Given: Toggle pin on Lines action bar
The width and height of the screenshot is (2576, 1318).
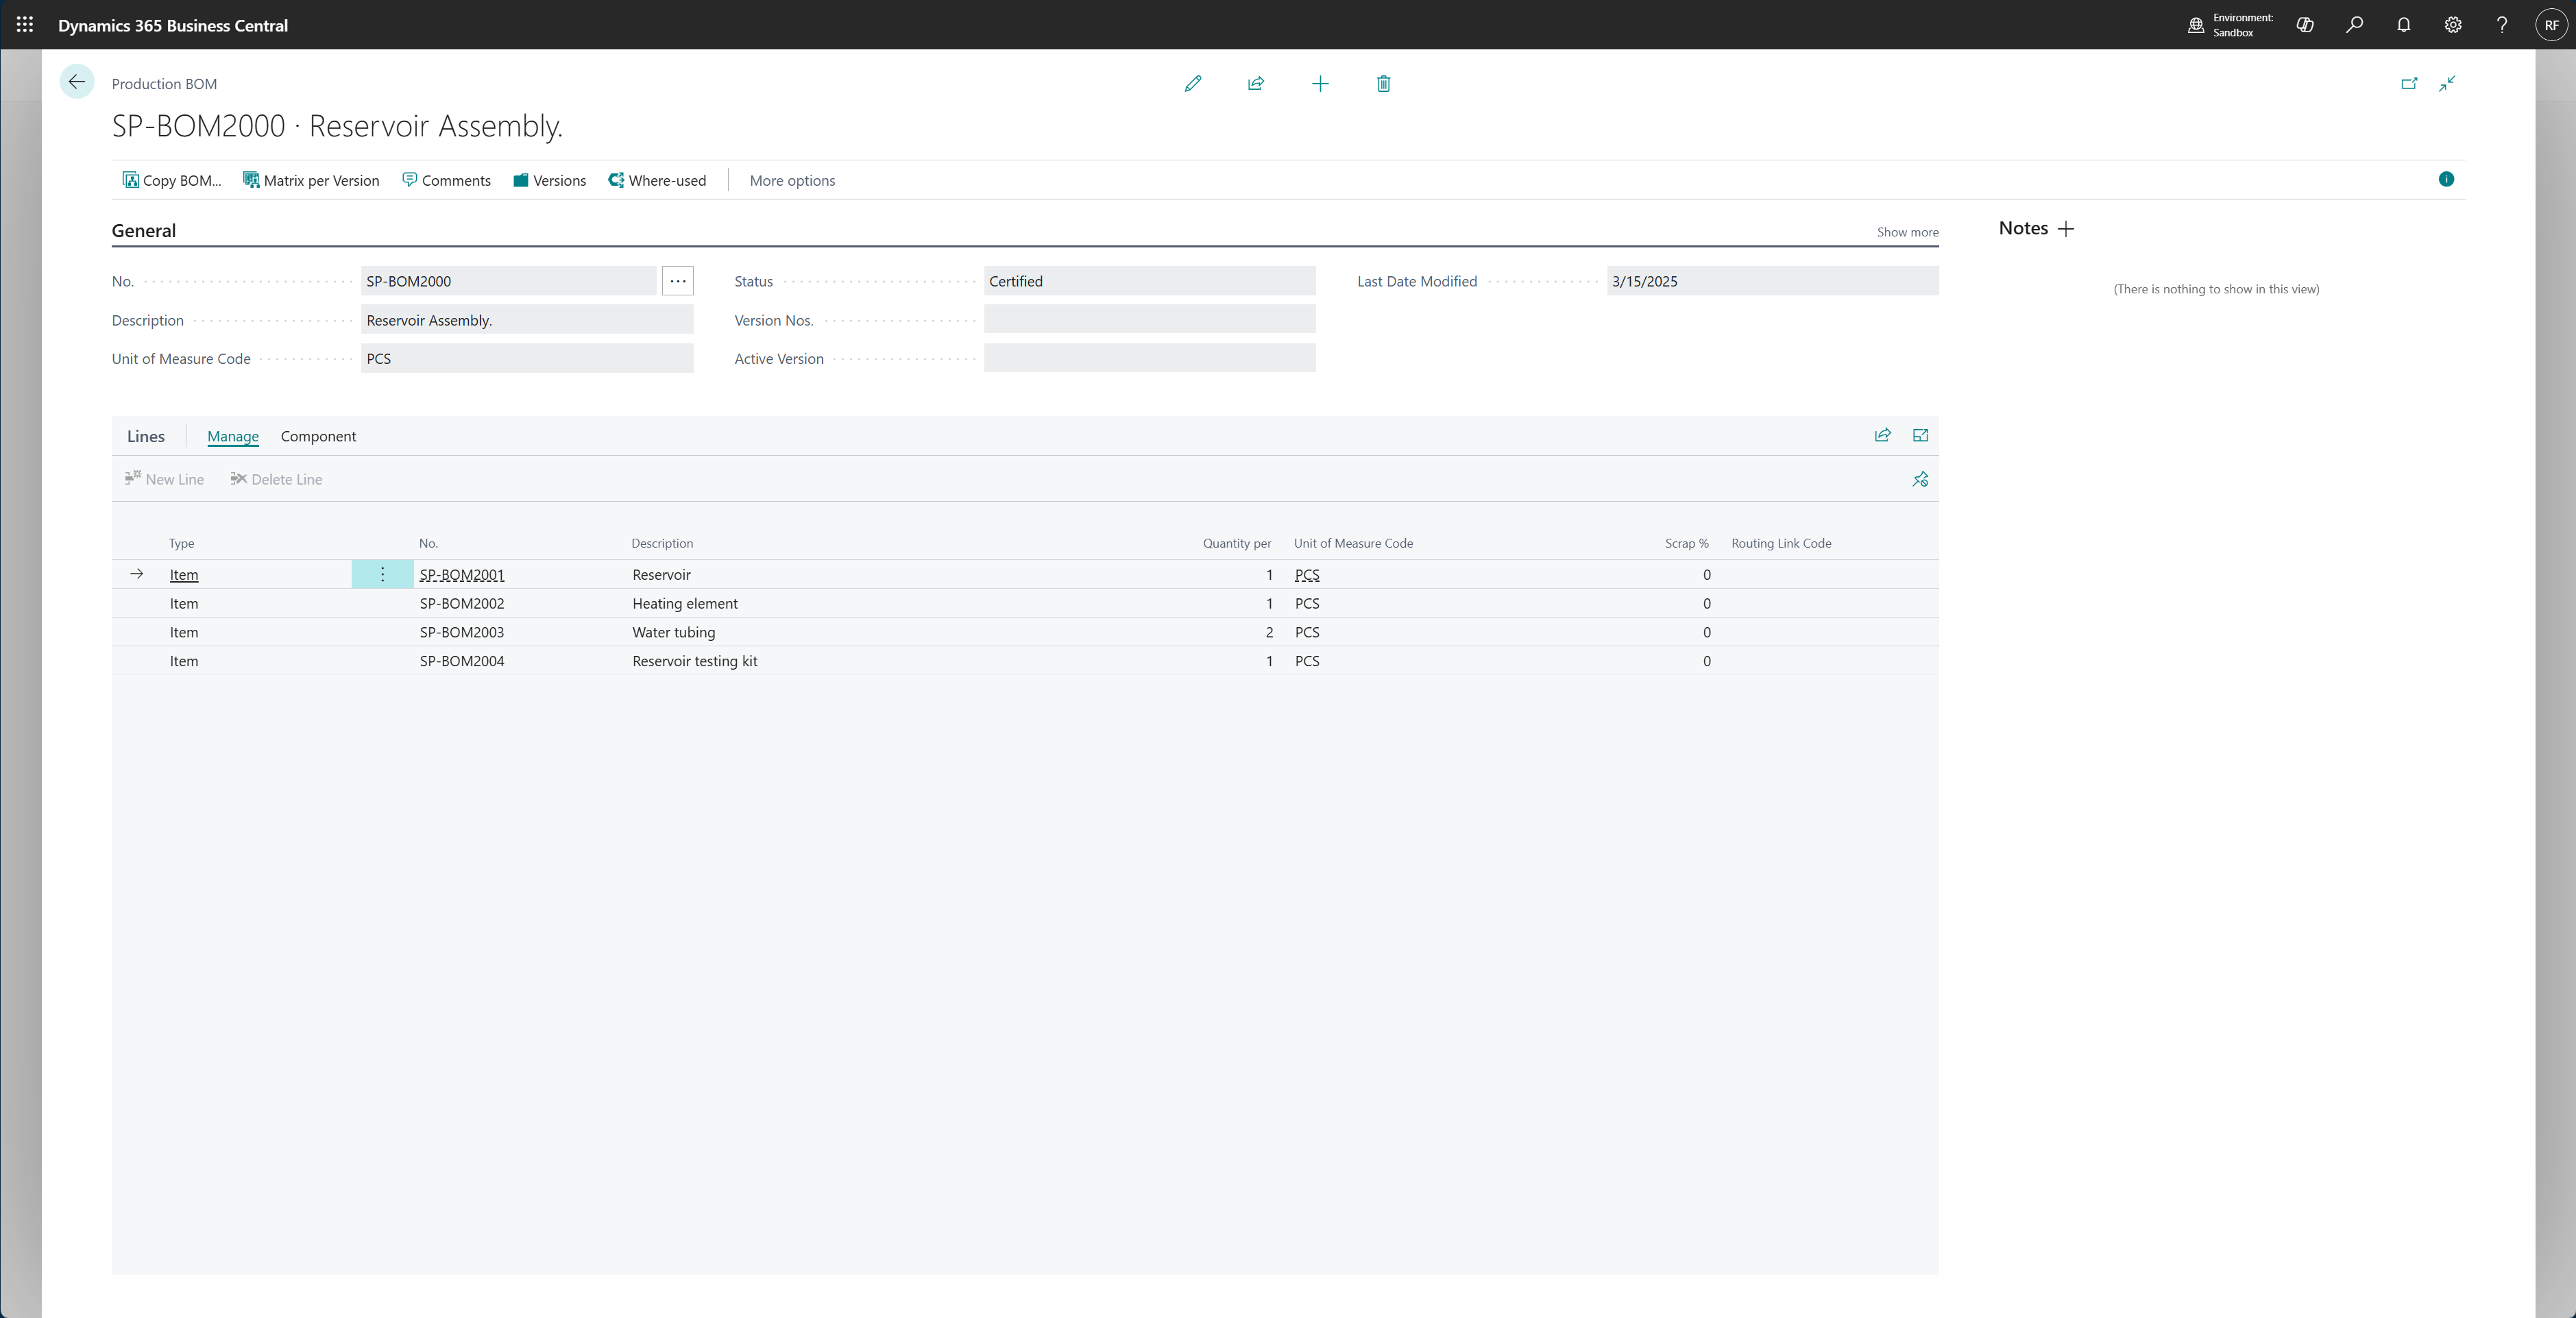Looking at the screenshot, I should (x=1920, y=480).
